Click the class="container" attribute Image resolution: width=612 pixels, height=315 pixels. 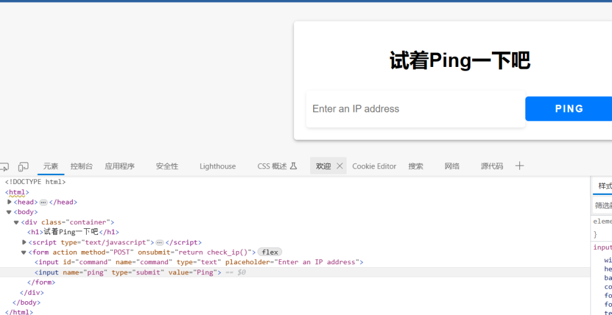(x=76, y=222)
